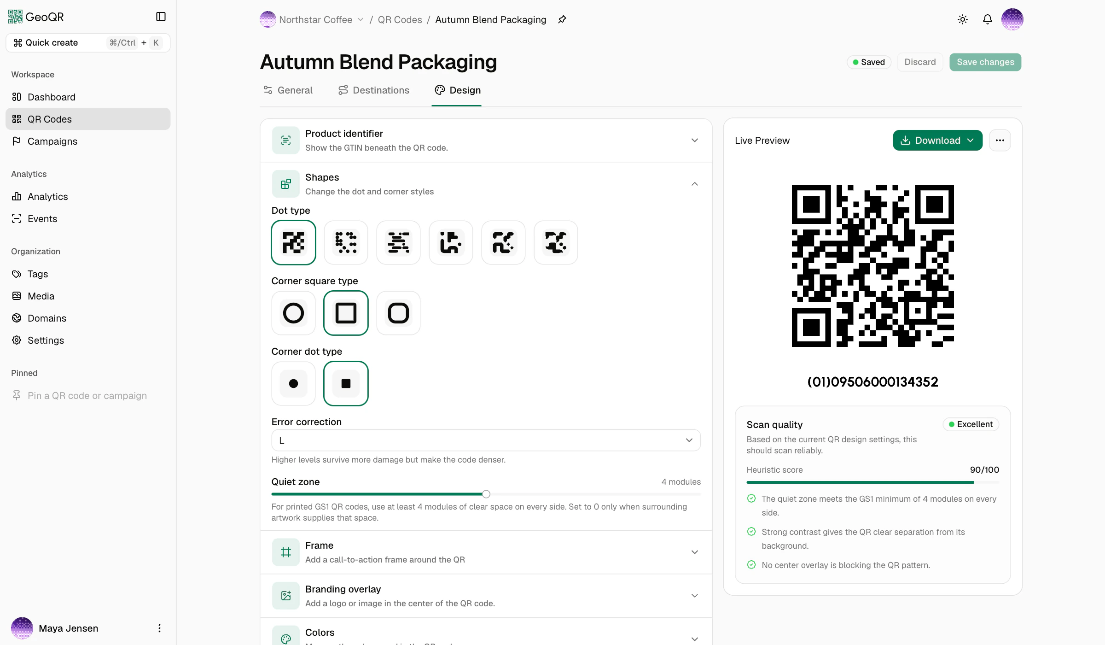Select the dots (circular) dot type

click(346, 242)
